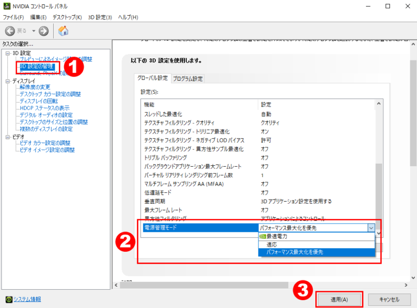Click the キャンセル button
The height and width of the screenshot is (308, 417).
coord(389,300)
